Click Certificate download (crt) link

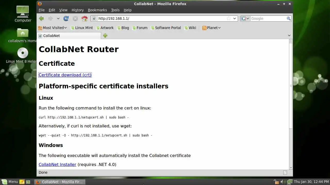click(65, 75)
